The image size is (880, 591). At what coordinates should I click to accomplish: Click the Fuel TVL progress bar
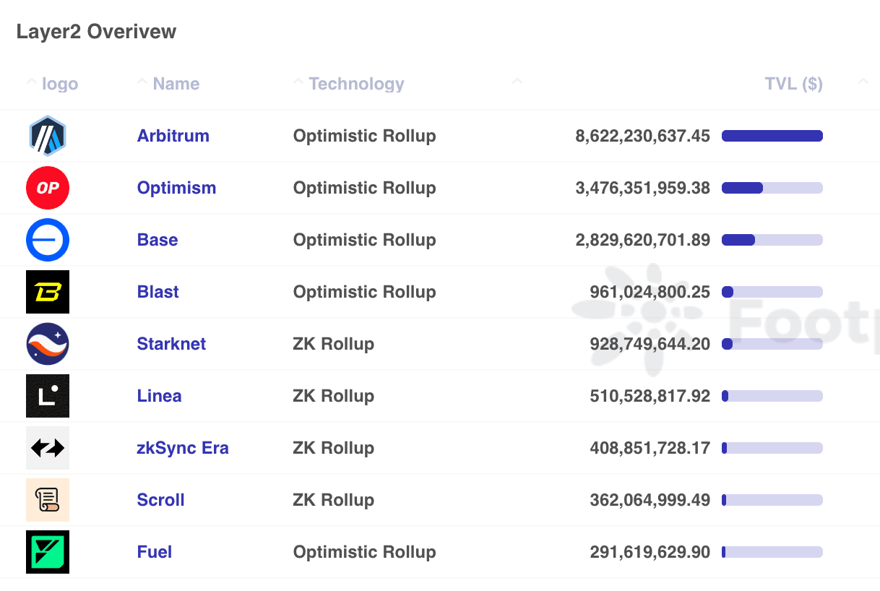click(x=772, y=552)
